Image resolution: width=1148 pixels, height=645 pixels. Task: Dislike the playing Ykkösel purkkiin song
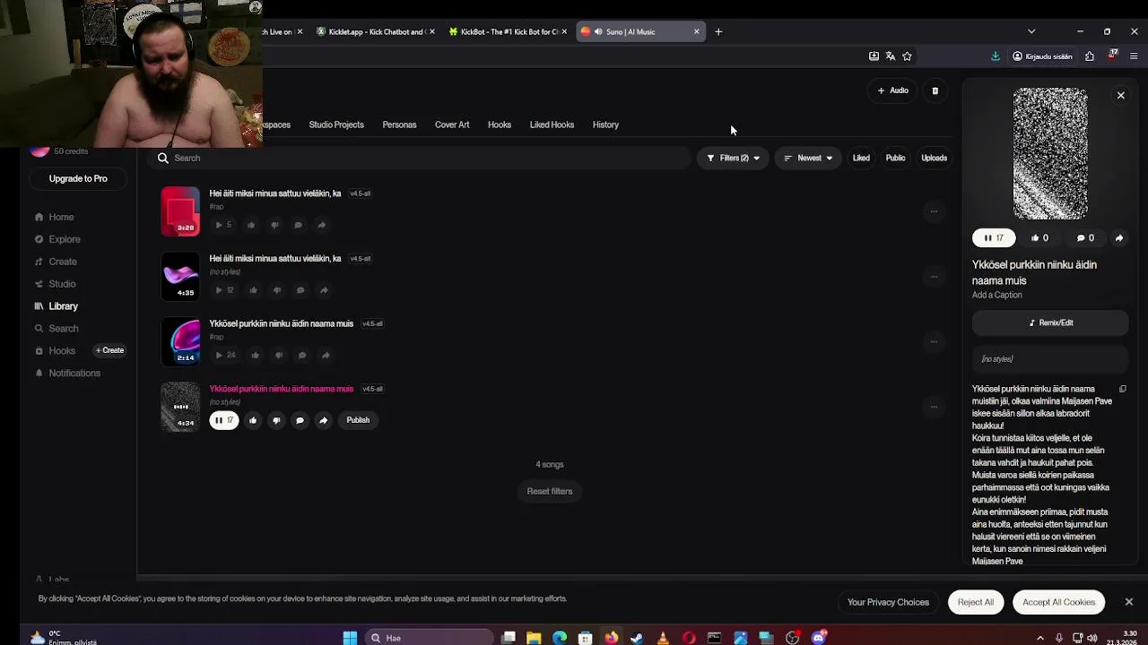276,420
